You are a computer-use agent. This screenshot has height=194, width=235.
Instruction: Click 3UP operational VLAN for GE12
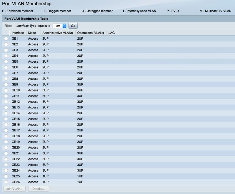click(x=80, y=102)
